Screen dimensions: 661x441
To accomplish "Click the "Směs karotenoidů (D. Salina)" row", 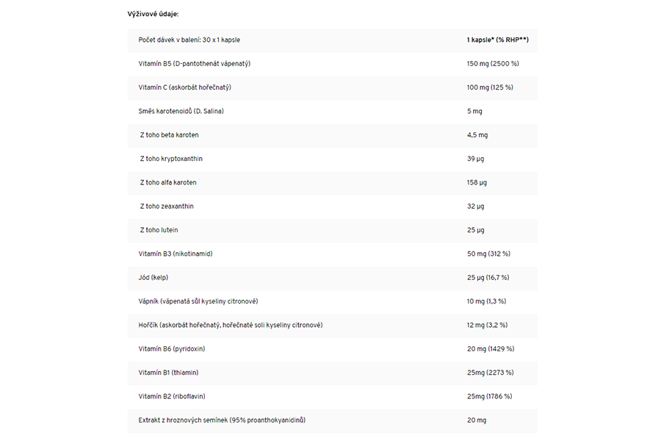I will (181, 111).
